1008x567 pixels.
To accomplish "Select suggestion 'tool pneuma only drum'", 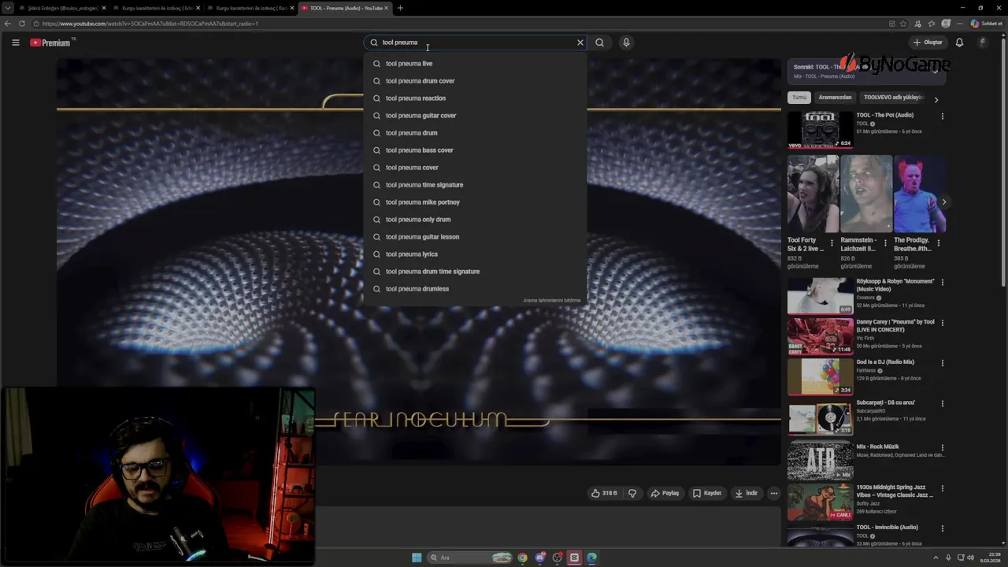I will (476, 220).
